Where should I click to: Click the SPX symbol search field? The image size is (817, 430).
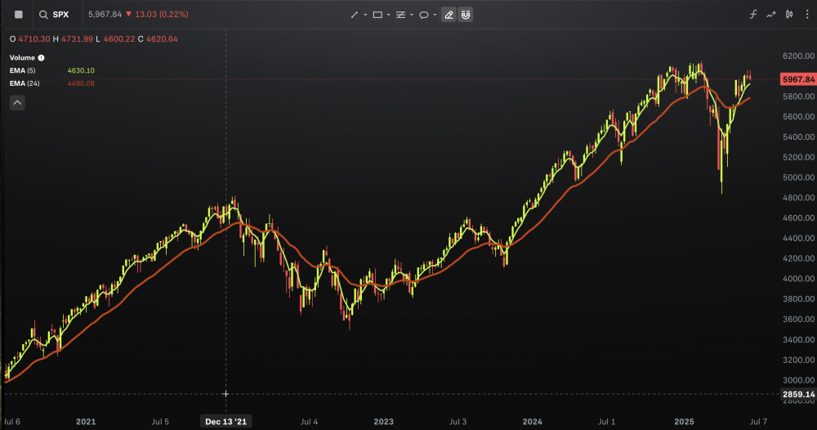60,15
